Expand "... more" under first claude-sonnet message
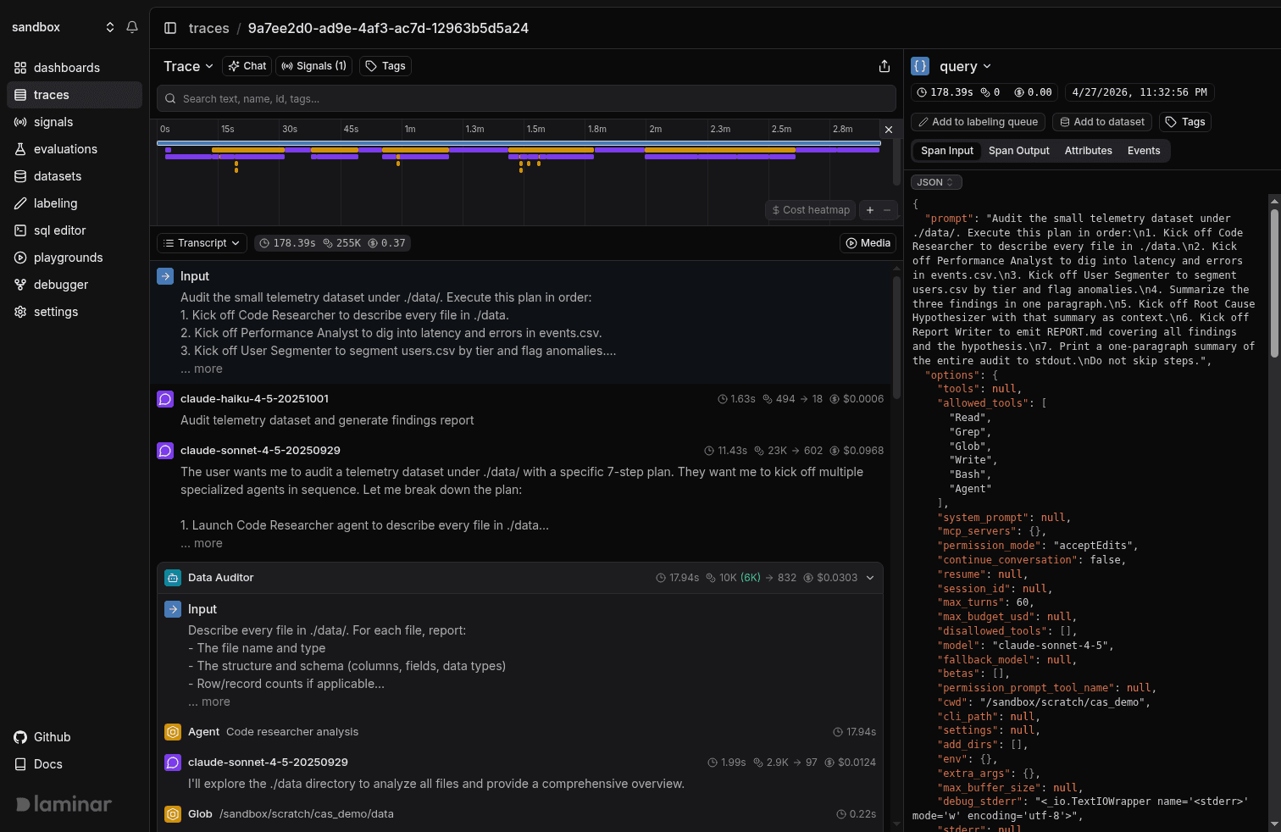 coord(202,543)
